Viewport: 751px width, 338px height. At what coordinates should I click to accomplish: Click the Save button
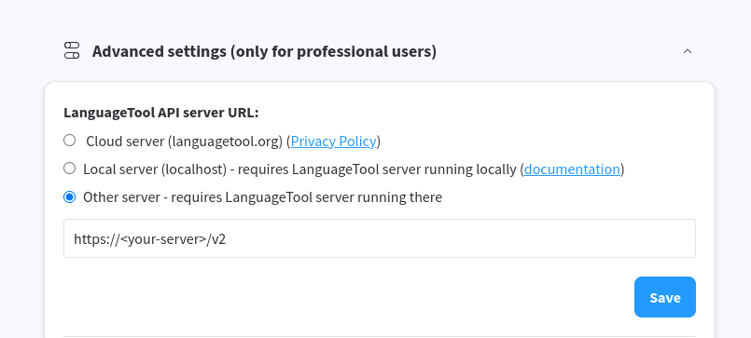coord(665,297)
